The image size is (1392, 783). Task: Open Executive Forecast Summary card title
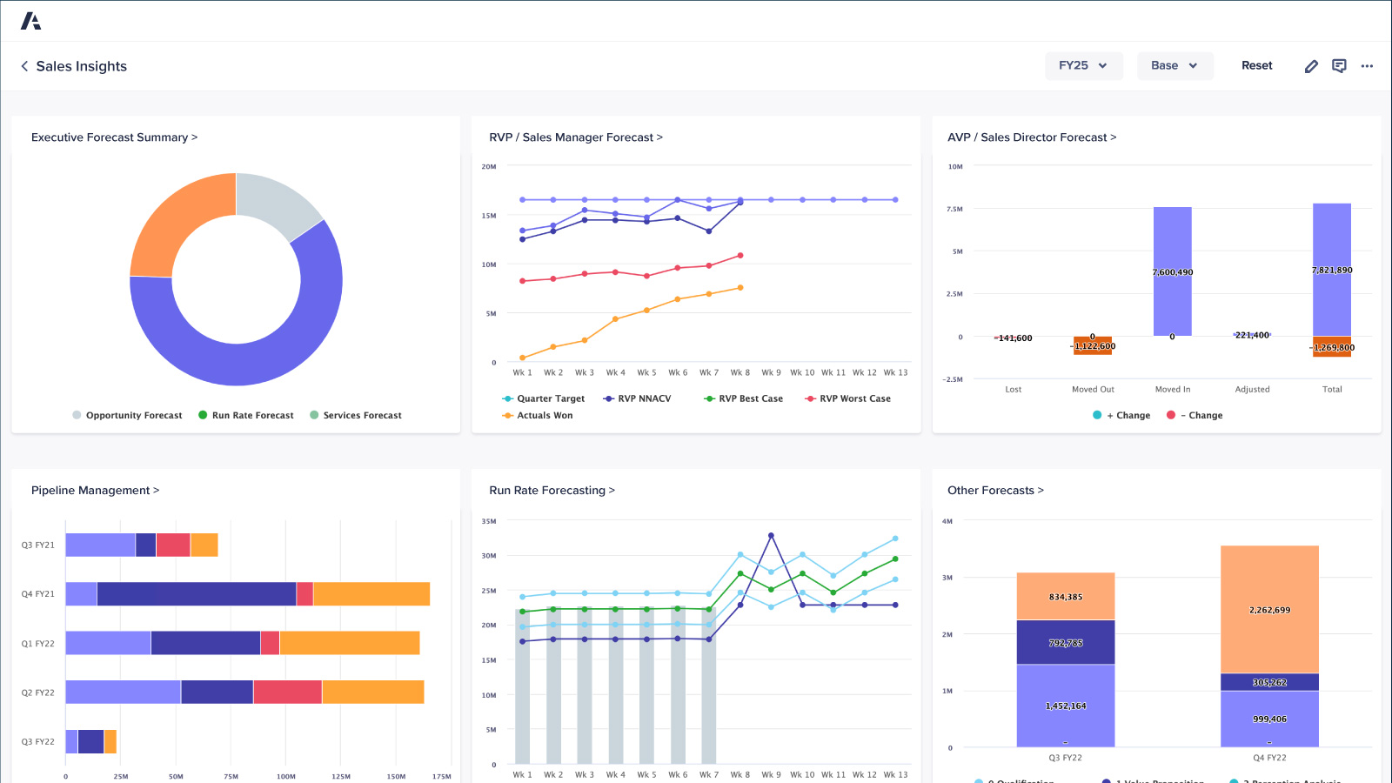[114, 137]
